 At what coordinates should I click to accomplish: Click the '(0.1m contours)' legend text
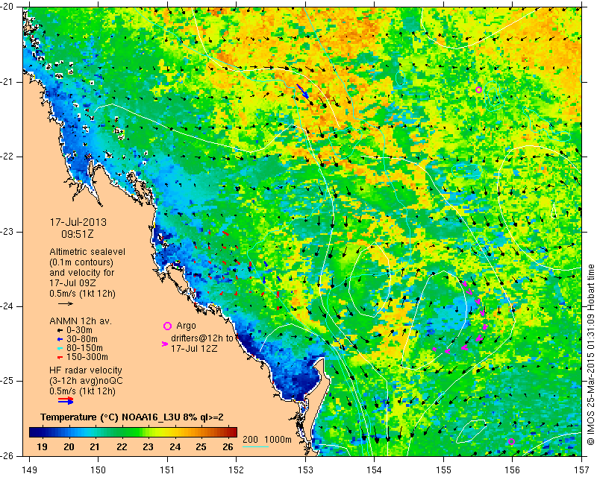point(81,262)
